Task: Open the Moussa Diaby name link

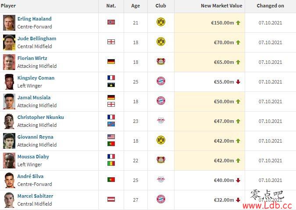Action: [x=33, y=157]
